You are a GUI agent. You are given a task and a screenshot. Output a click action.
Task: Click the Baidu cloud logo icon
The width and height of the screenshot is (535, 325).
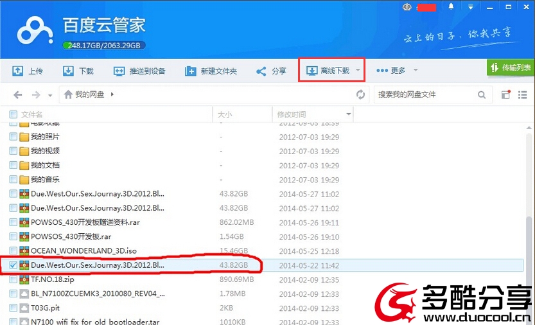[35, 31]
